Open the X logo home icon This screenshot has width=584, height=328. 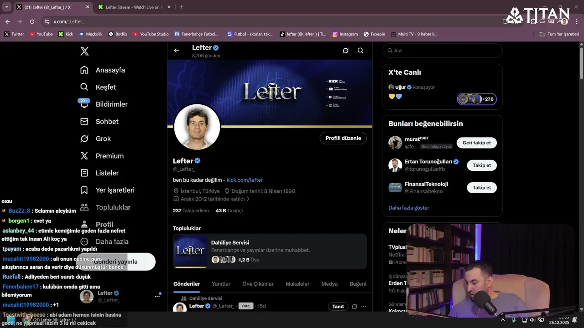click(x=84, y=51)
